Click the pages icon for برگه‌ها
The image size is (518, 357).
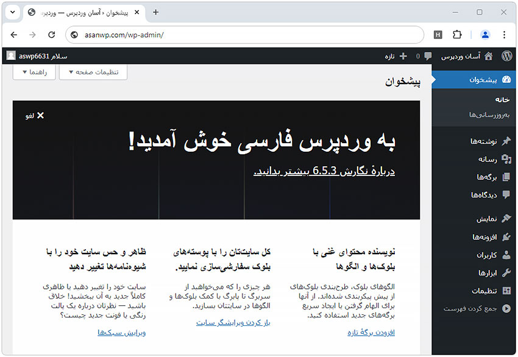tap(506, 177)
